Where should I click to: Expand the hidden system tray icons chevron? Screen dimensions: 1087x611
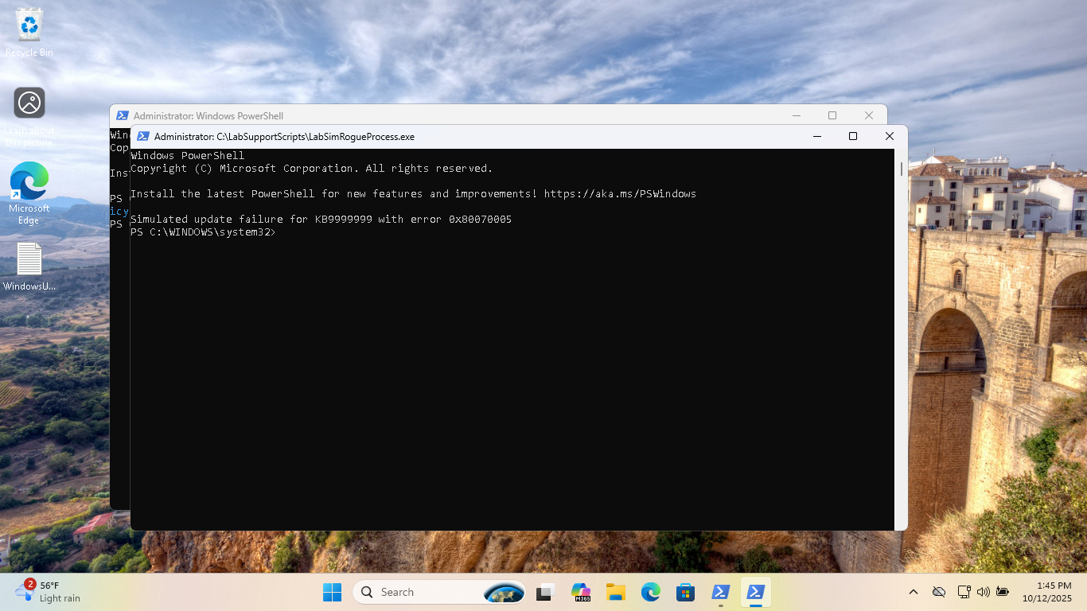tap(914, 592)
